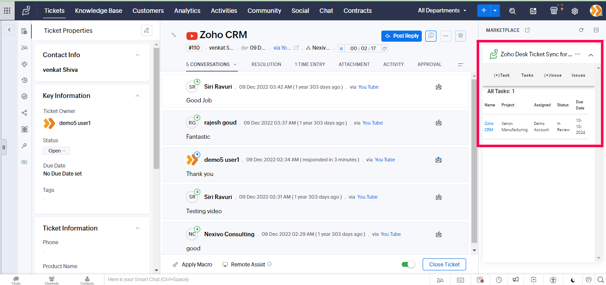This screenshot has width=606, height=285.
Task: Open the notifications feed icon in header
Action: click(533, 11)
